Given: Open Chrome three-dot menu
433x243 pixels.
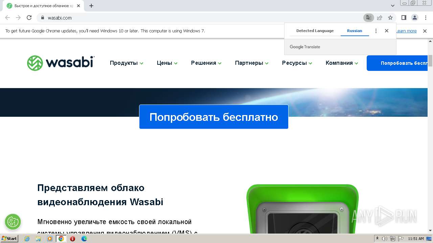Looking at the screenshot, I should point(426,18).
